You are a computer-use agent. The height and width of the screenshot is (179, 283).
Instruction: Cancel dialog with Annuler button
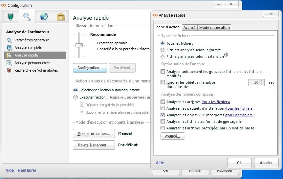coord(266,163)
